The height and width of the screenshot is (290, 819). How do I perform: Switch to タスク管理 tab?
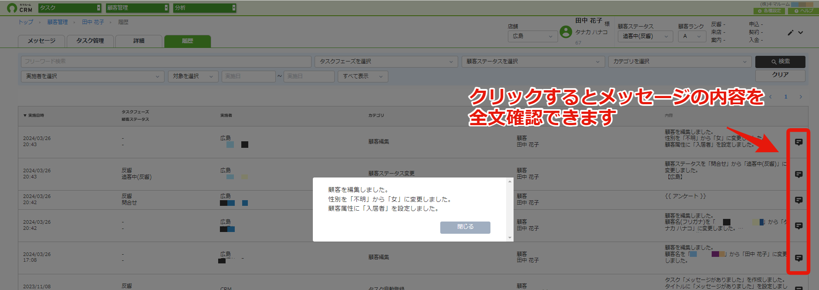[x=90, y=41]
